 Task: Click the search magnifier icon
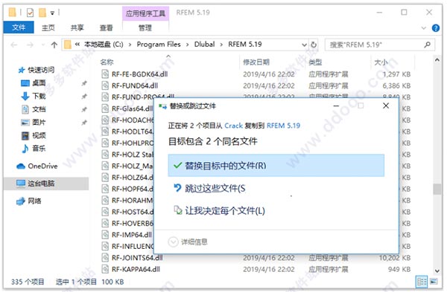coord(427,45)
